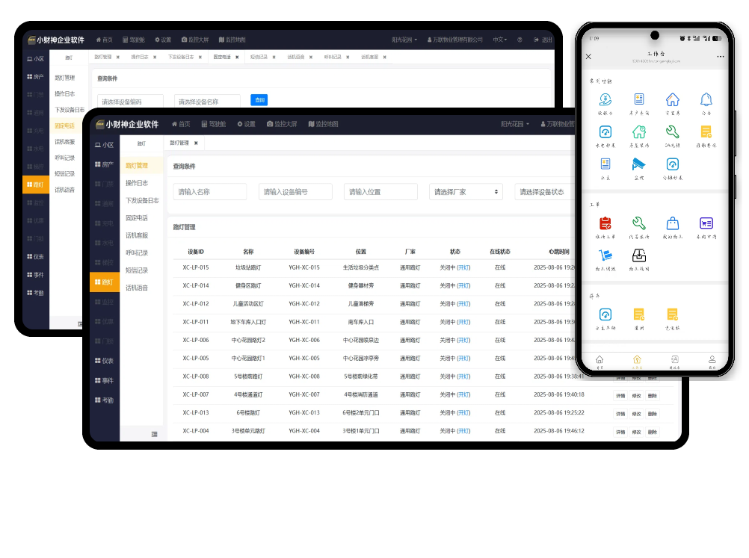
Task: Open the three-dots menu on phone header
Action: coord(720,57)
